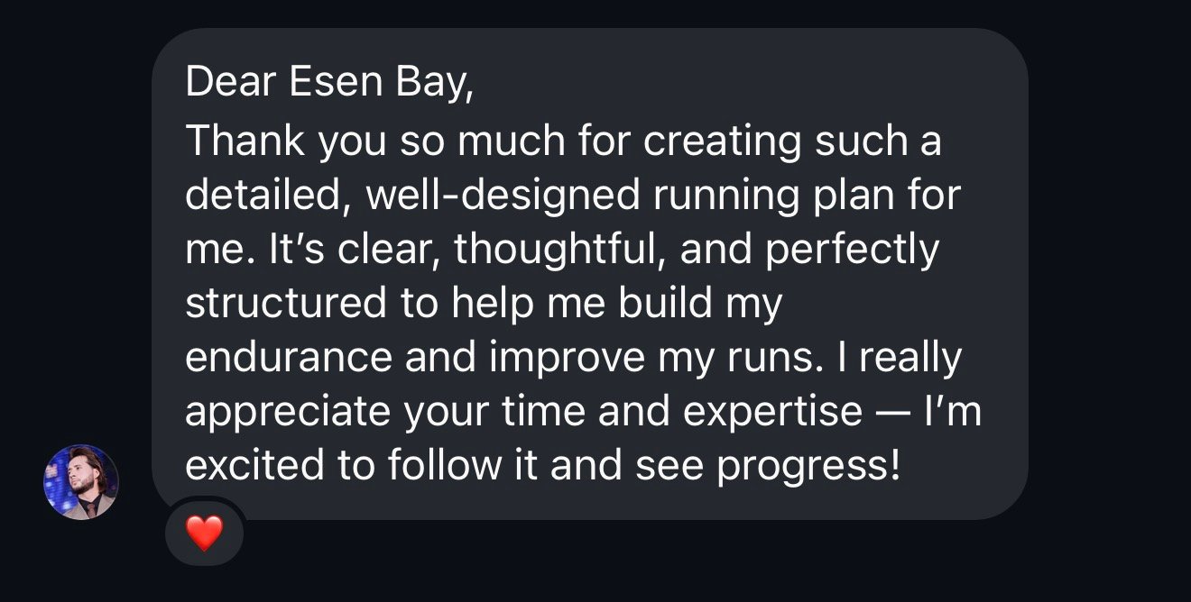1191x602 pixels.
Task: Tap the red heart reaction emoji
Action: pos(204,534)
